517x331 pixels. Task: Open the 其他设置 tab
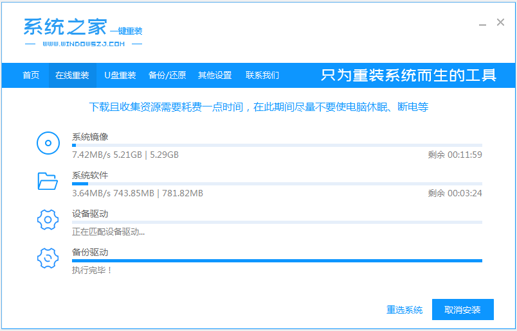click(215, 75)
